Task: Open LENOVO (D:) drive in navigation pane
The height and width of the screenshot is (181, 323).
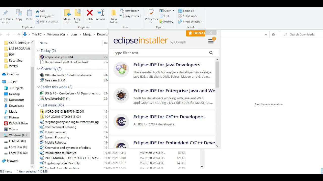Action: click(17, 141)
